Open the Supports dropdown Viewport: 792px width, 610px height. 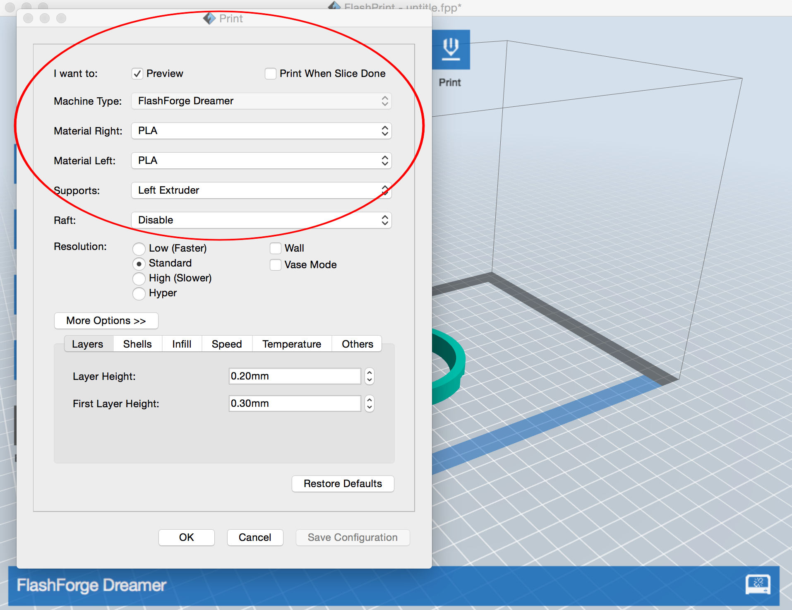pos(261,190)
